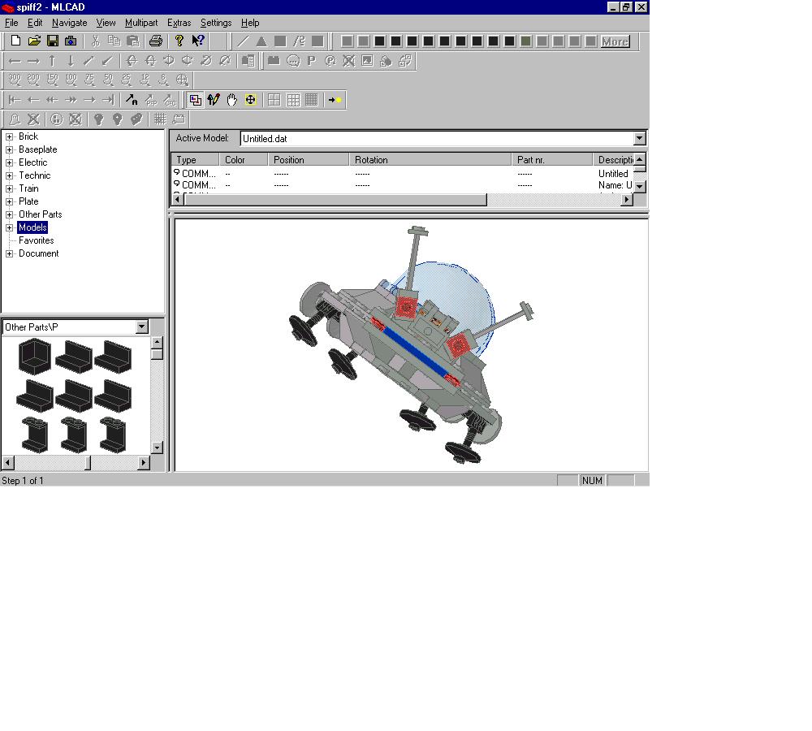Click the down arrow of parts preview scrollbar
This screenshot has height=731, width=812.
tap(157, 447)
